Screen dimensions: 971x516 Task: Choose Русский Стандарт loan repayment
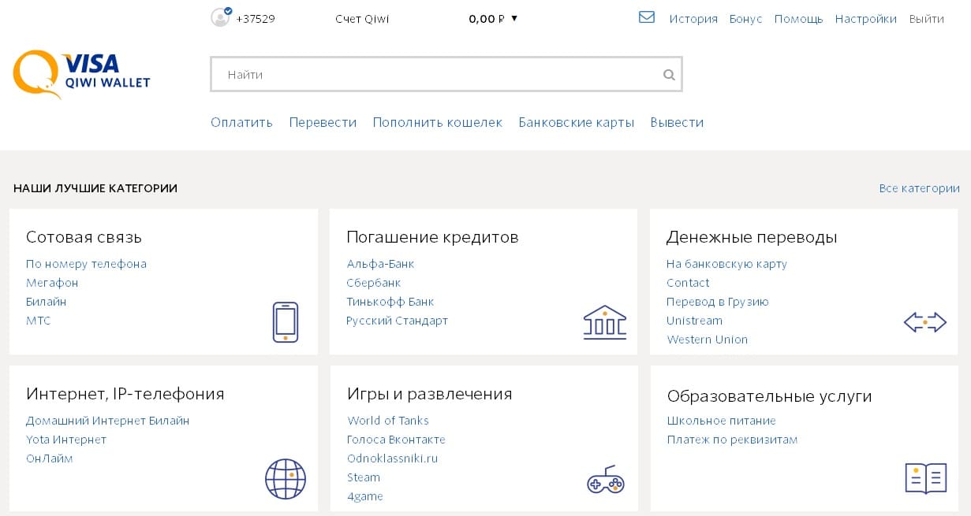(397, 321)
